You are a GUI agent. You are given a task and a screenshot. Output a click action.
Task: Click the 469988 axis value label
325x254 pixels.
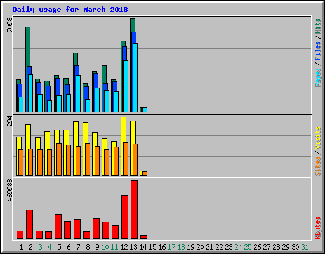(10, 190)
